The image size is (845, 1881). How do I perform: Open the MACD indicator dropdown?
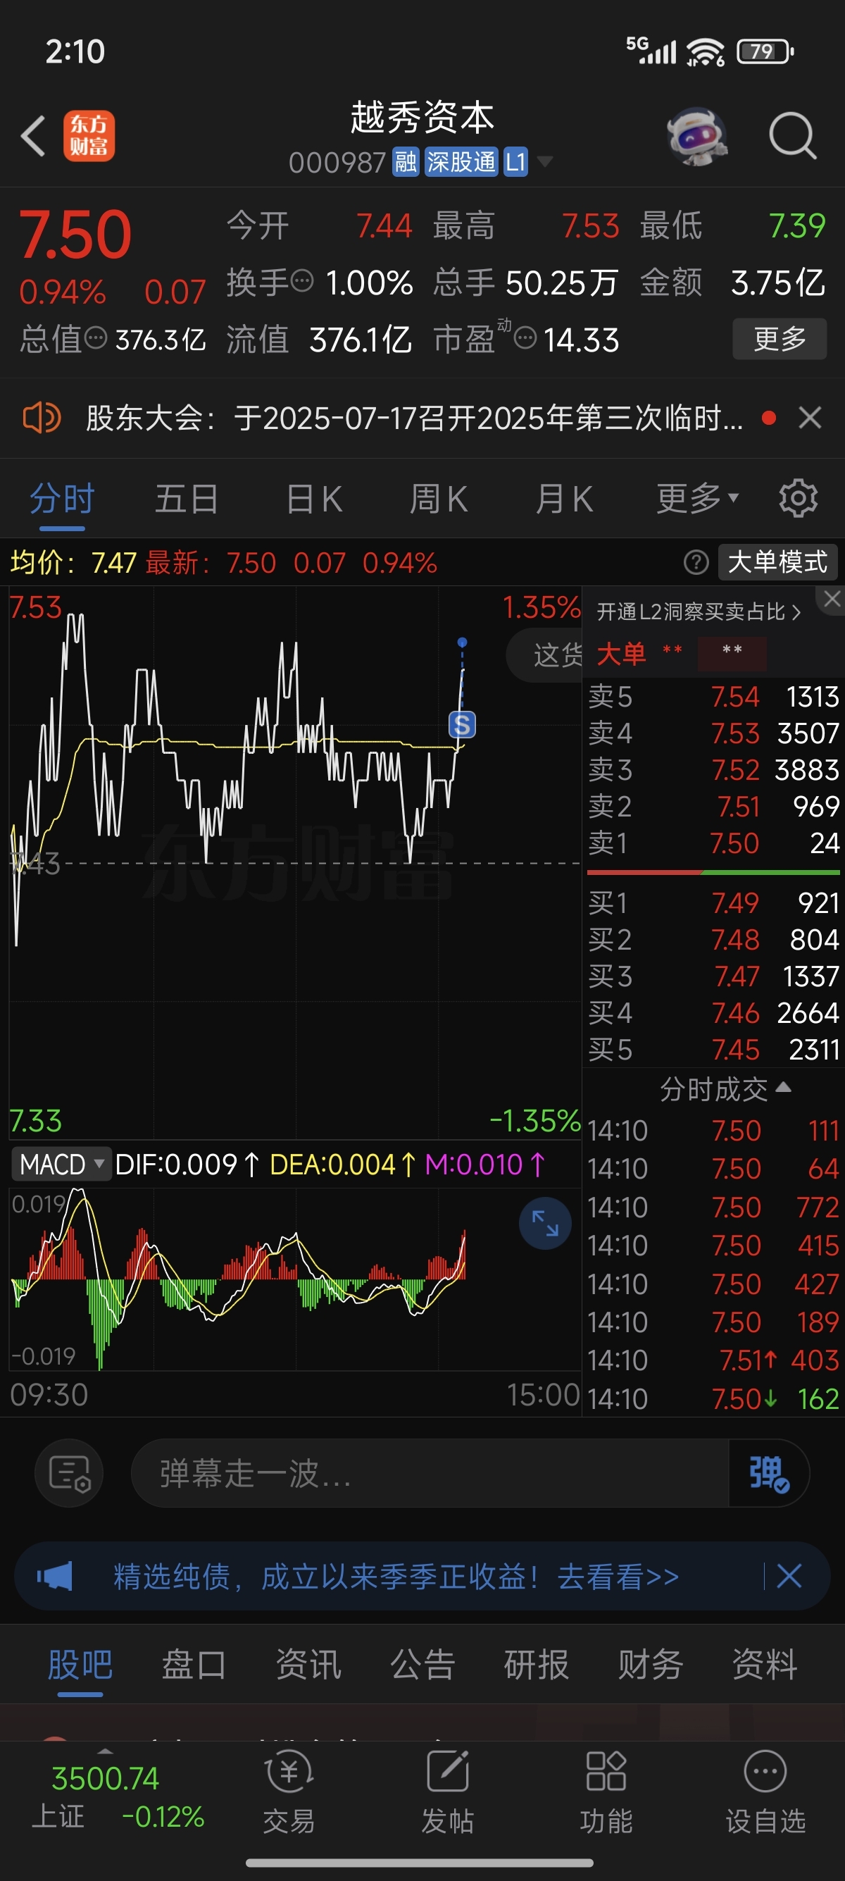point(61,1164)
